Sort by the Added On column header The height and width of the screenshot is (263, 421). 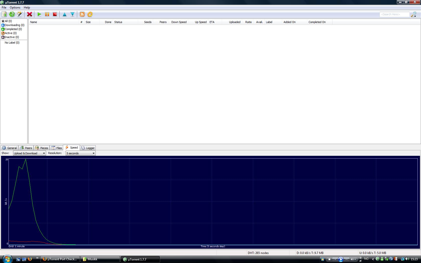[x=295, y=22]
